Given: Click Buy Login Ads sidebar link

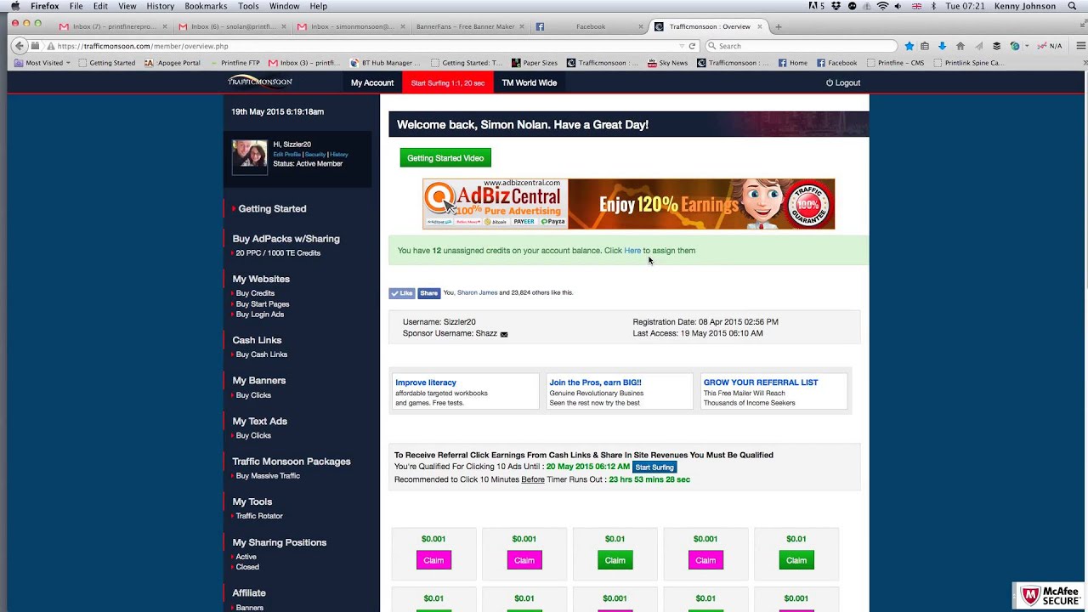Looking at the screenshot, I should (x=260, y=314).
